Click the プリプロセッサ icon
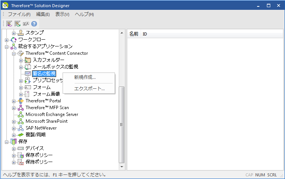Screen dimensions: 285x179 coord(28,80)
